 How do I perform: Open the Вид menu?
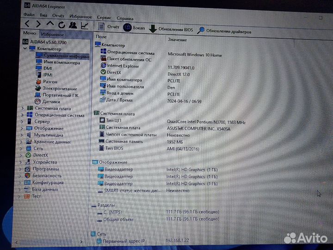43,15
